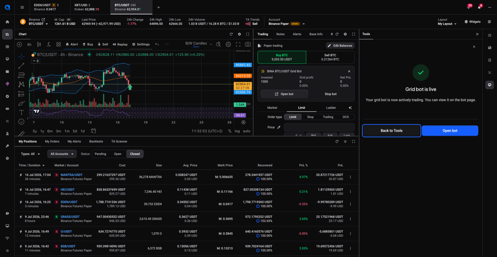Select the Trailing order type

coord(328,117)
